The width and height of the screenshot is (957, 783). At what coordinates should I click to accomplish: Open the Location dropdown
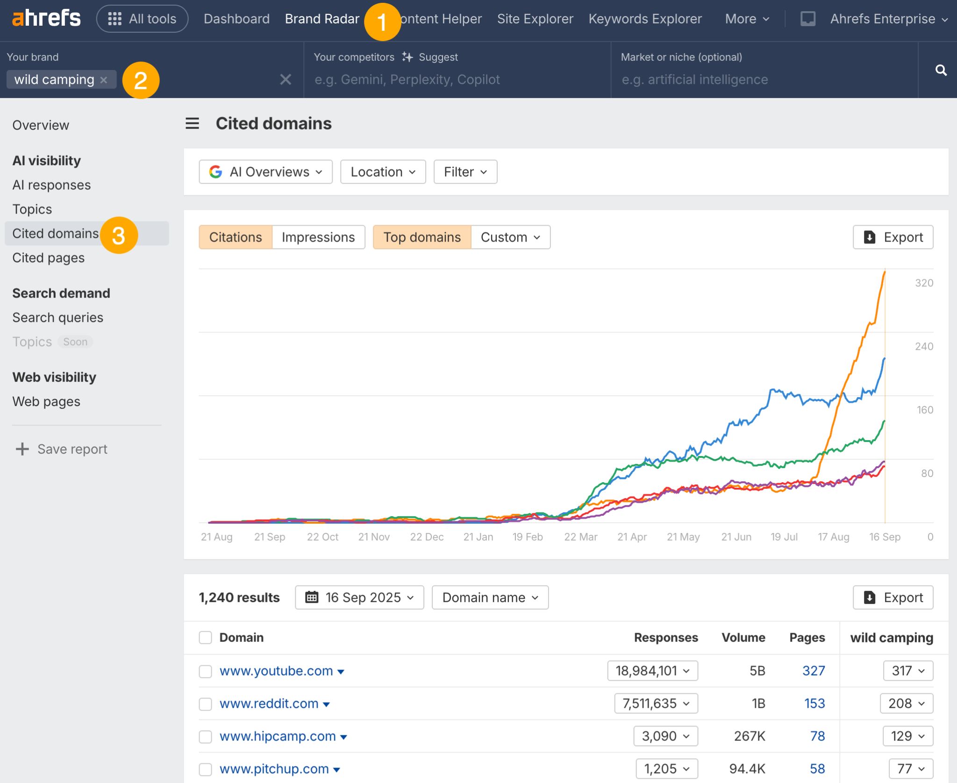(383, 171)
